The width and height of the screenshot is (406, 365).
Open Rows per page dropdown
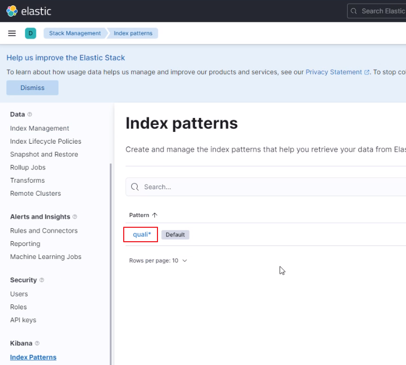coord(158,260)
